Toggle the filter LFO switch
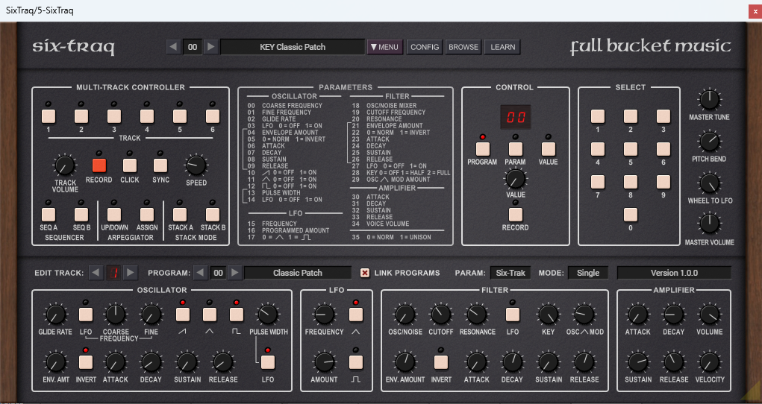762x404 pixels. [x=513, y=315]
